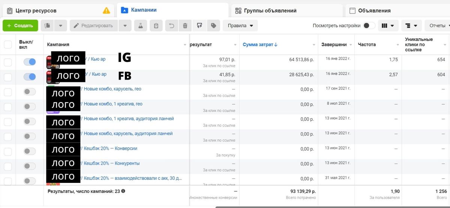Click the export/share icon in toolbar

199,26
